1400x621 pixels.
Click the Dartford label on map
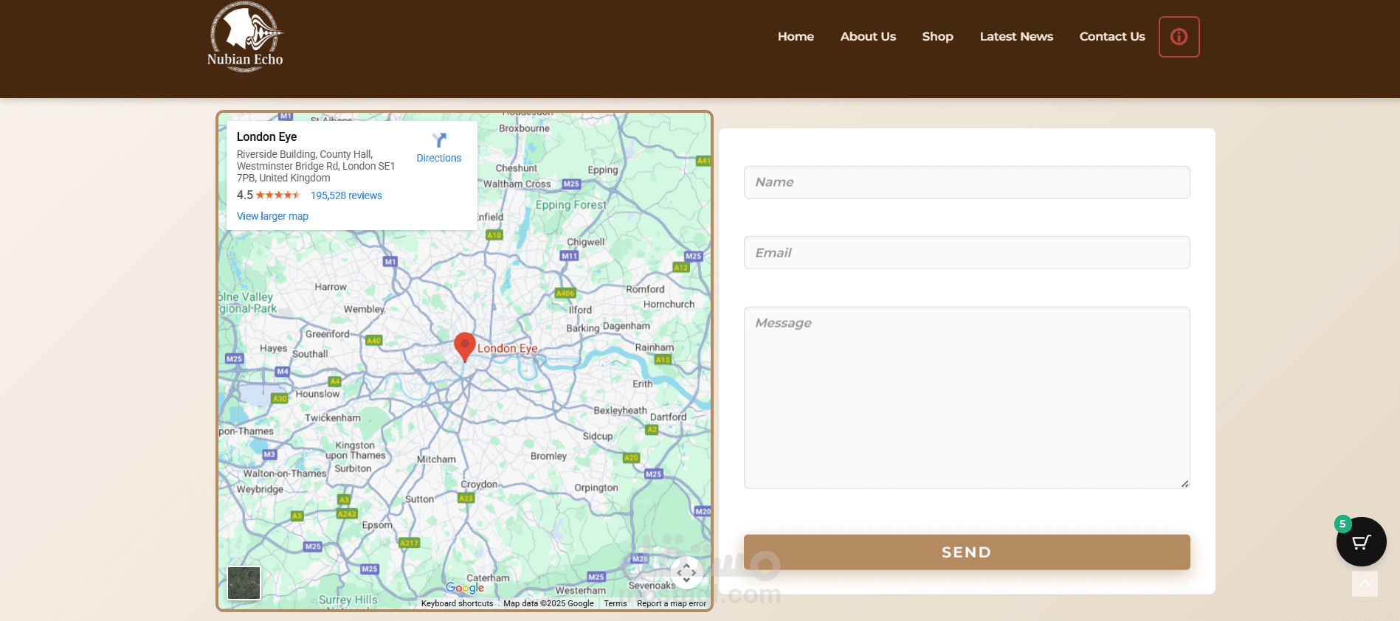tap(668, 417)
